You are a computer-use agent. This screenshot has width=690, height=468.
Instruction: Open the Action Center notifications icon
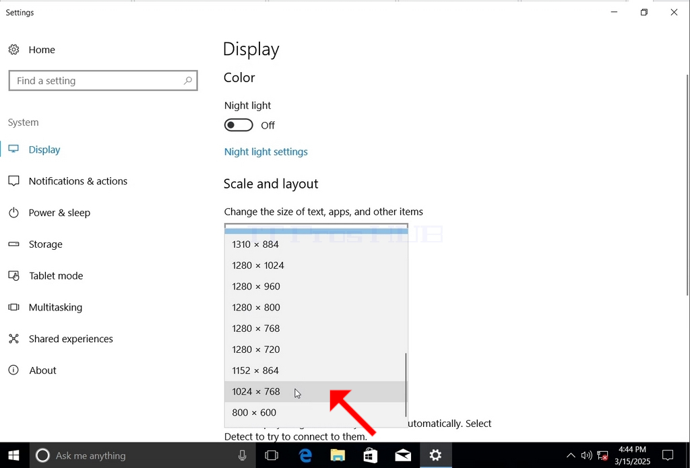pos(668,455)
